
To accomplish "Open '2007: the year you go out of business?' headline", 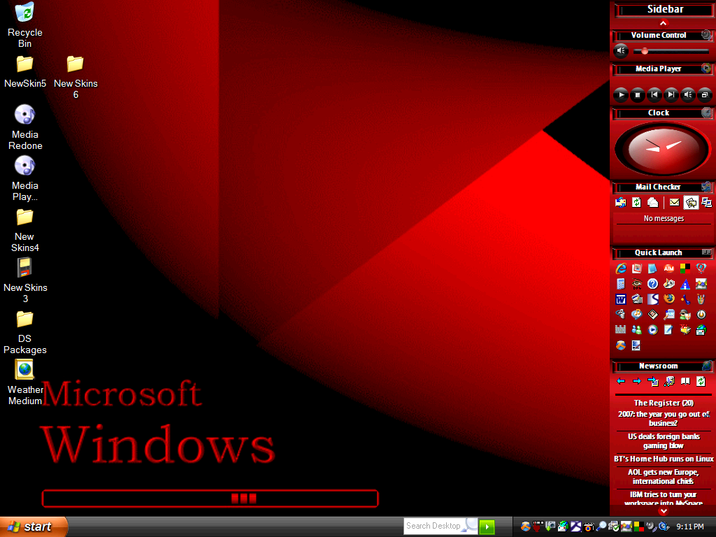I will 664,419.
